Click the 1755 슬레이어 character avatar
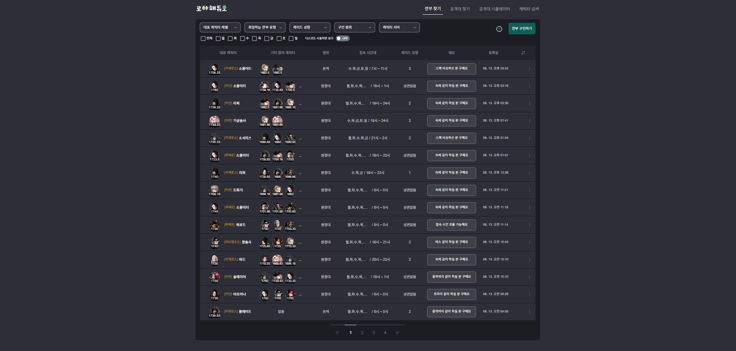The image size is (736, 351). (214, 277)
